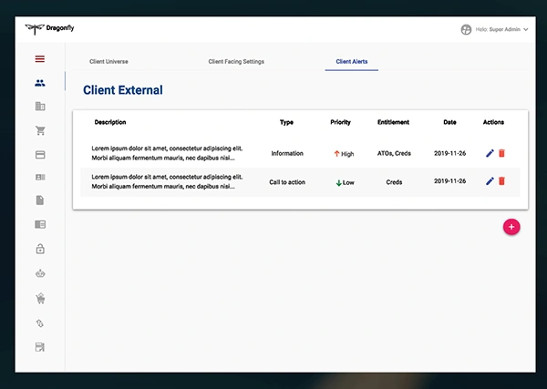Click the date of the Call to action row

[449, 181]
